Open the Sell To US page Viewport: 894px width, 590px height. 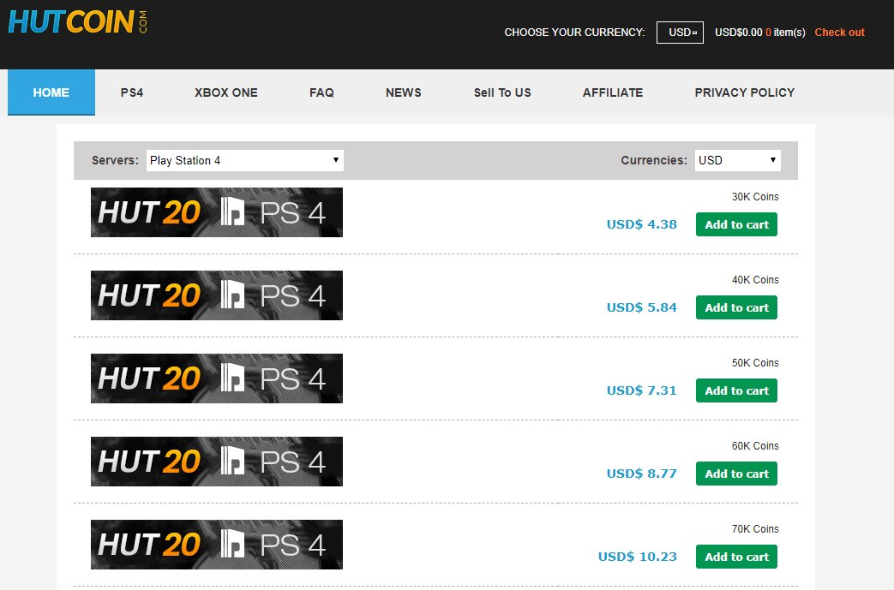click(x=502, y=92)
